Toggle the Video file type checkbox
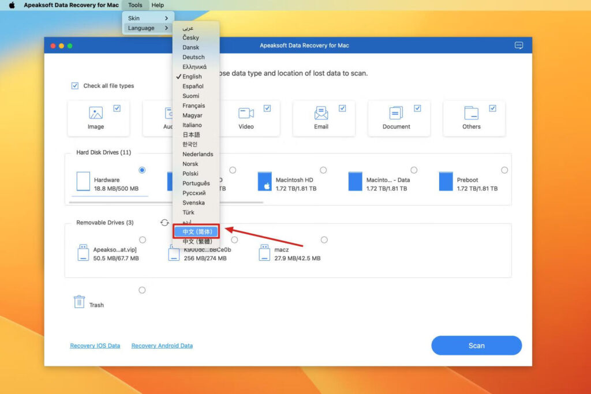The width and height of the screenshot is (591, 394). pyautogui.click(x=267, y=107)
